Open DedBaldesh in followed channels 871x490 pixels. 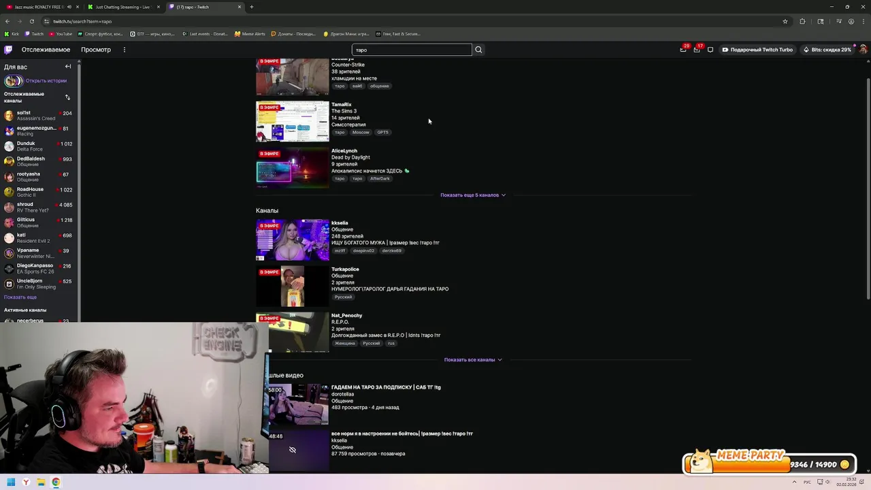coord(39,161)
